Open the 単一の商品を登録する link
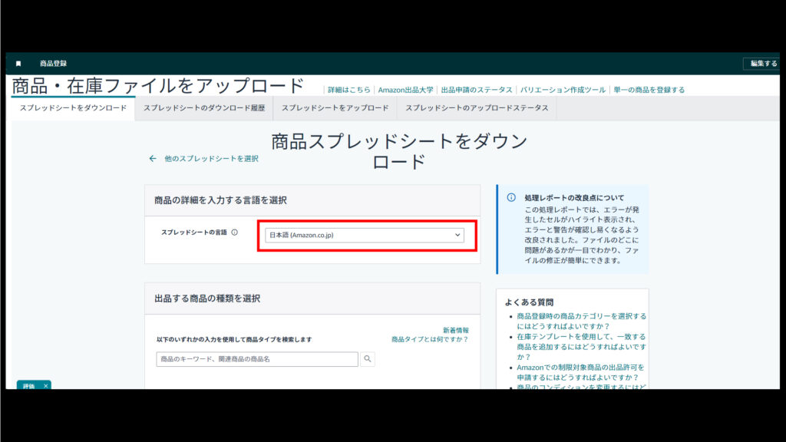 pyautogui.click(x=649, y=90)
